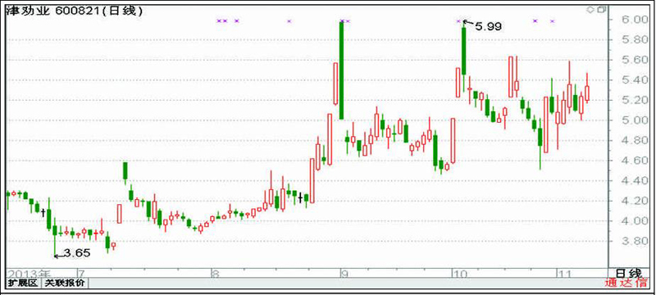Click the last purple marker near November
The height and width of the screenshot is (295, 656).
pos(552,20)
